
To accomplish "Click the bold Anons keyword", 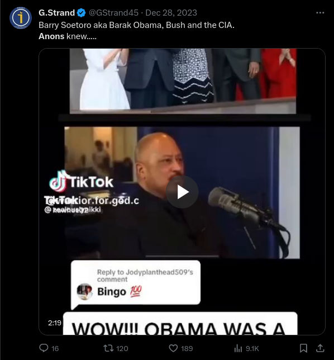I will tap(51, 36).
